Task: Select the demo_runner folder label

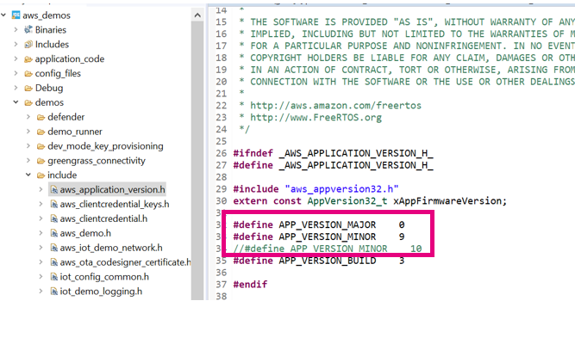Action: [x=75, y=132]
